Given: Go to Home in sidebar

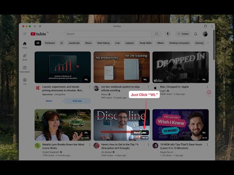Looking at the screenshot, I should [x=25, y=45].
